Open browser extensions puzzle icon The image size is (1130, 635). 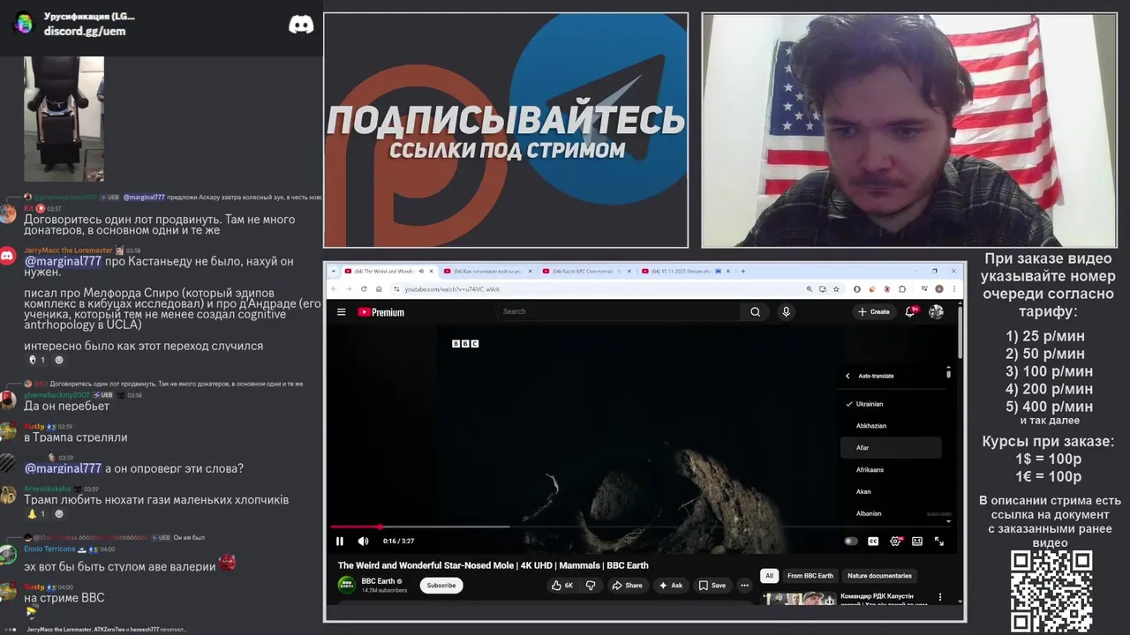click(902, 288)
